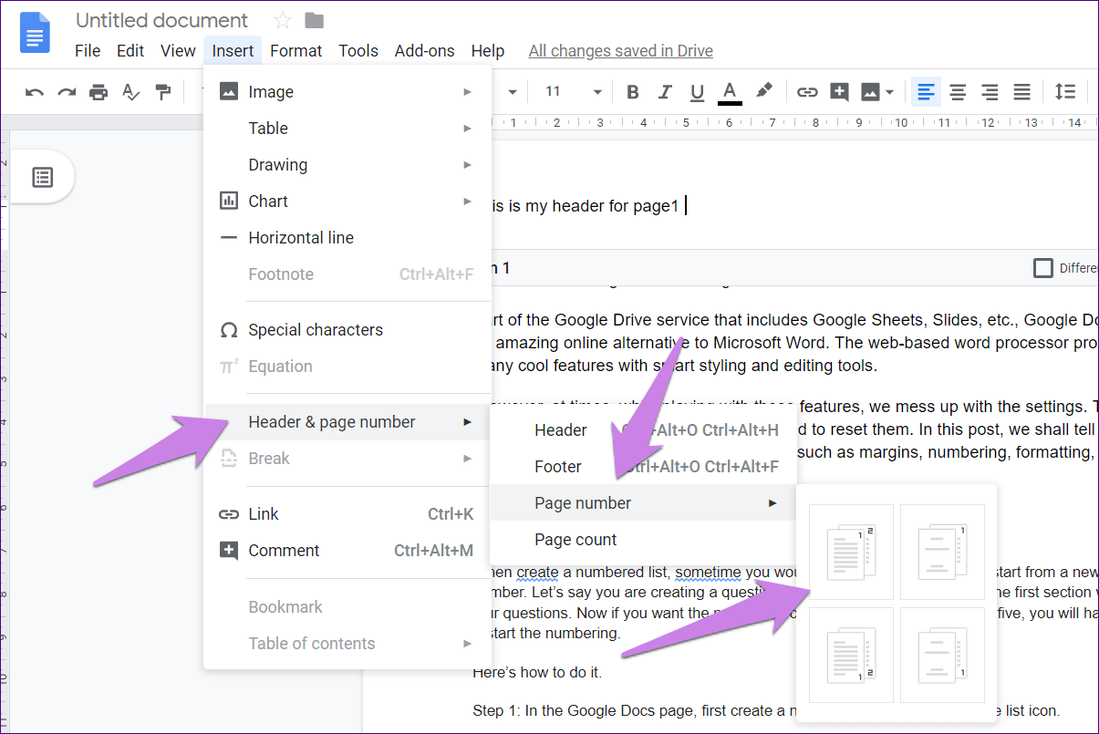Open line spacing options

(x=1065, y=91)
